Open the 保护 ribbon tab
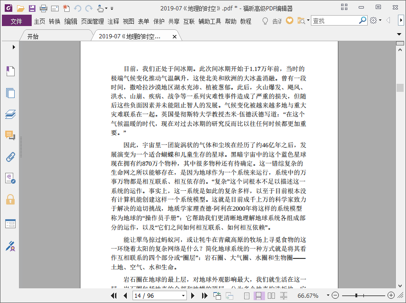 [159, 21]
